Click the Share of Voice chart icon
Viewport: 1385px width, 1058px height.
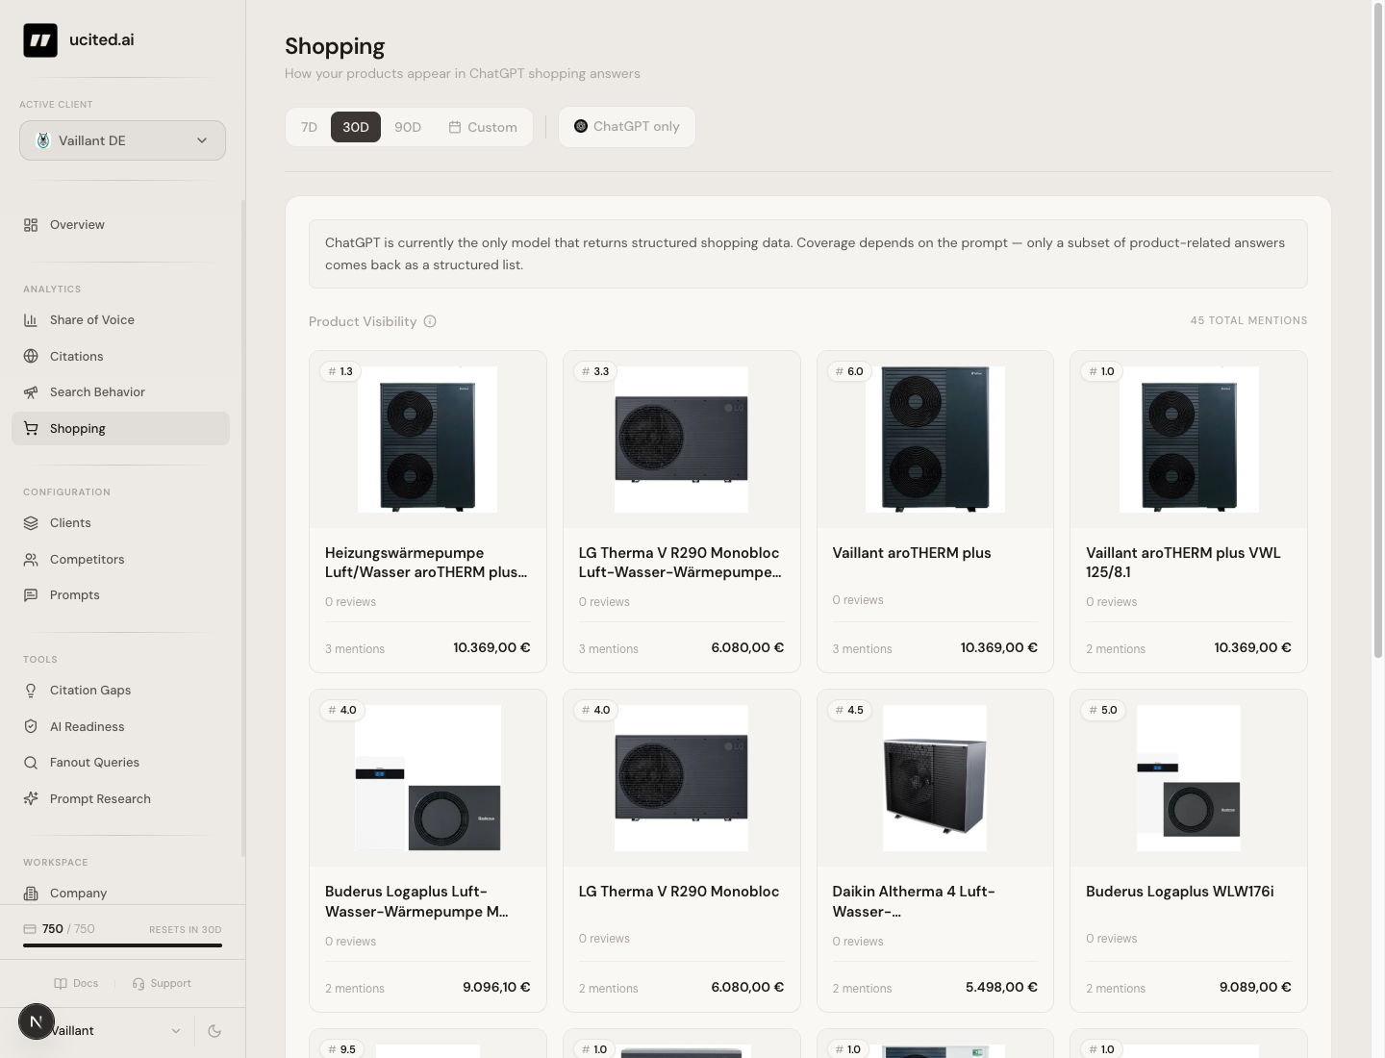coord(31,320)
